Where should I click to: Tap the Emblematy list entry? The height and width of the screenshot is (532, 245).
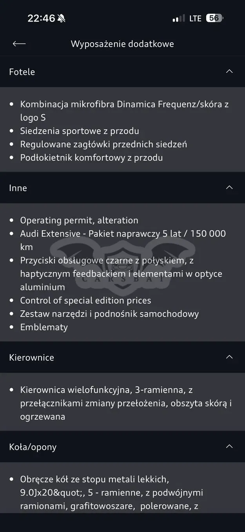coord(44,327)
